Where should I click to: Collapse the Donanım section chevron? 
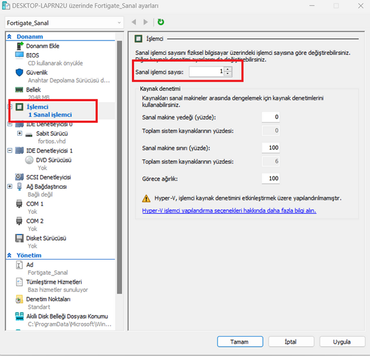[x=9, y=37]
